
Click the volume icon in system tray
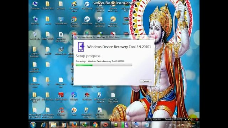(174, 125)
